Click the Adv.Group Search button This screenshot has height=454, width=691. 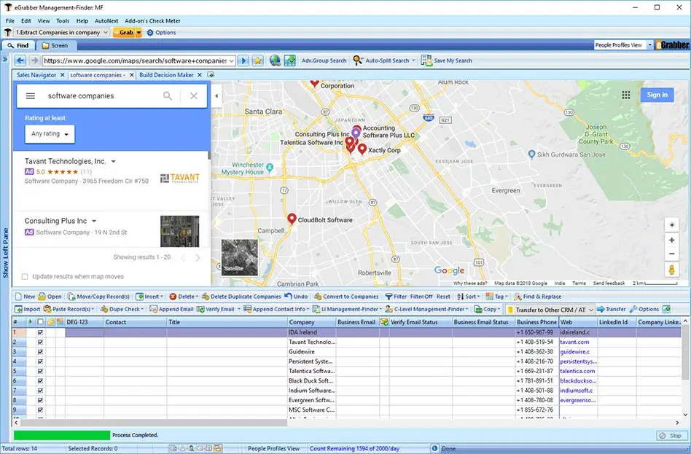pyautogui.click(x=324, y=60)
